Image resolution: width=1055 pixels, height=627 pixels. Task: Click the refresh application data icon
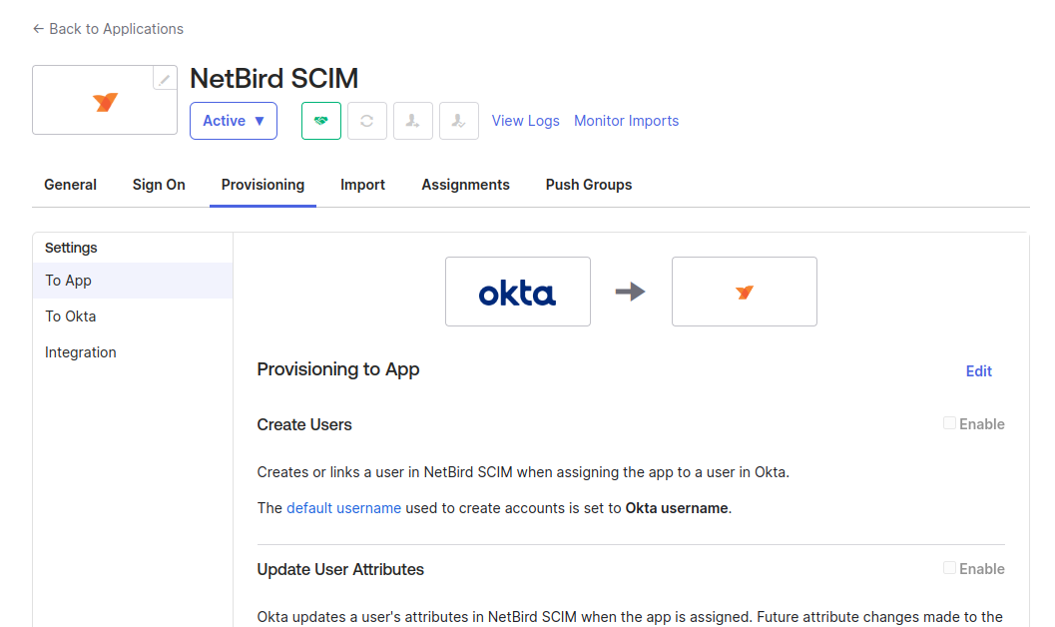pos(367,121)
